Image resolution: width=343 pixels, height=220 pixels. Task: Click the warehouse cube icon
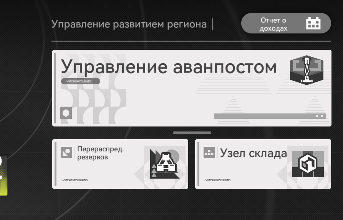click(x=308, y=164)
